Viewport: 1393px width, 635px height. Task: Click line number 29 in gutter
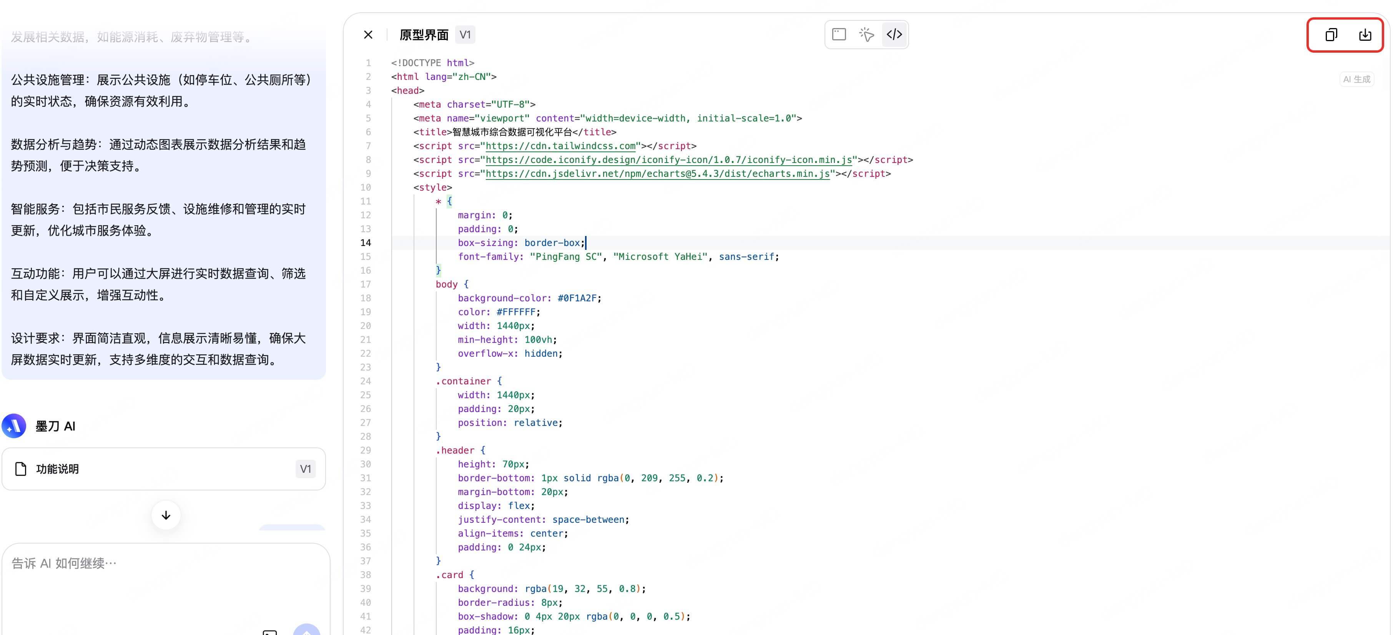coord(366,450)
